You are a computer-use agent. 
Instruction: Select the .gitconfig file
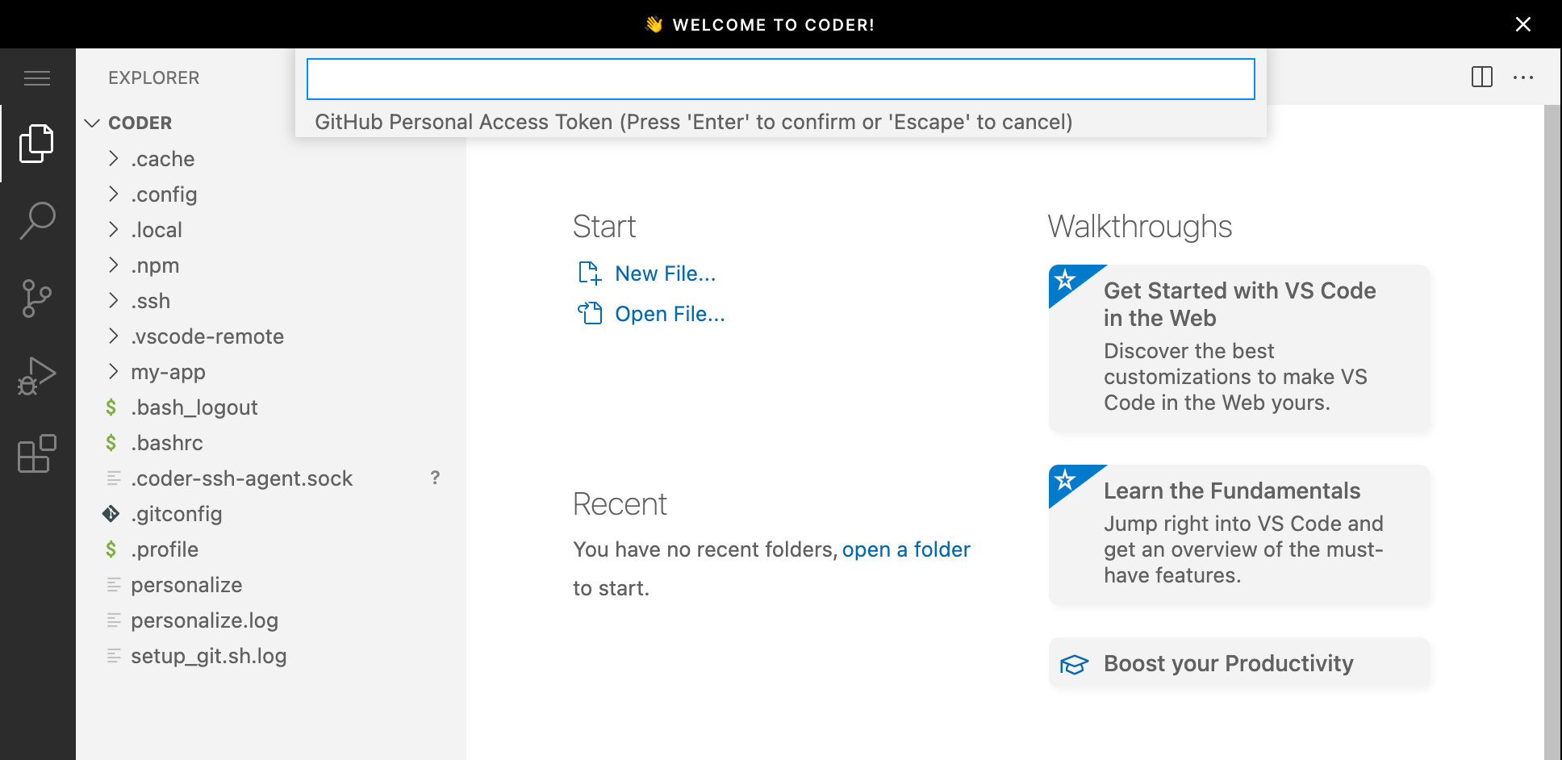tap(177, 513)
